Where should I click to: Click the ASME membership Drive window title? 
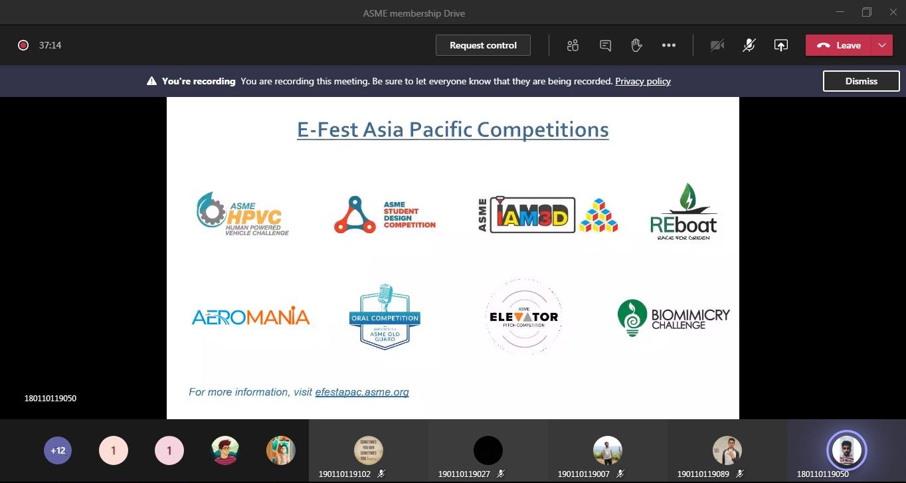coord(414,13)
